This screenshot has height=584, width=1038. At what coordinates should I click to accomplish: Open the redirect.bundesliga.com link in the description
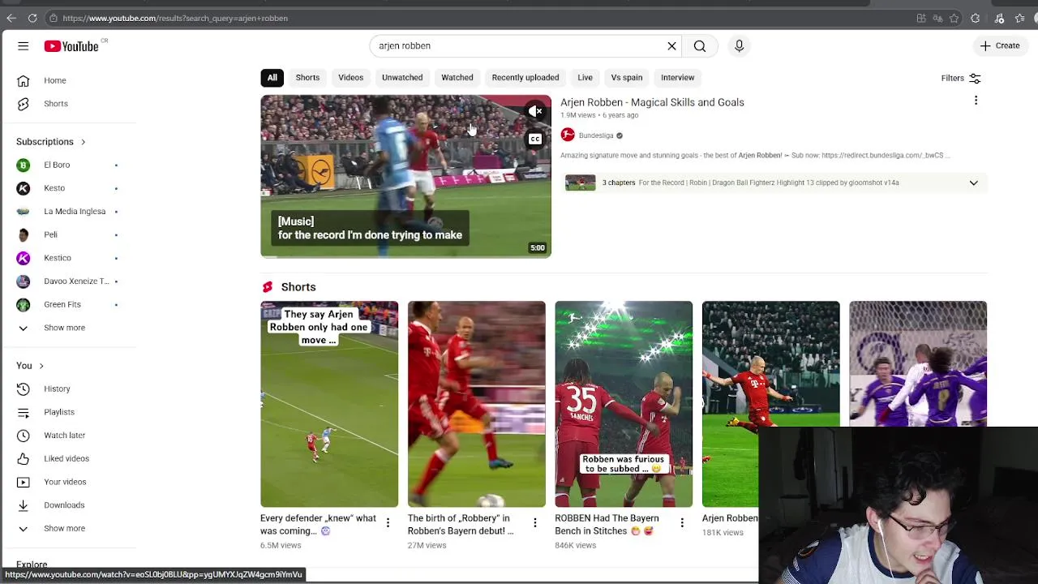pos(882,156)
